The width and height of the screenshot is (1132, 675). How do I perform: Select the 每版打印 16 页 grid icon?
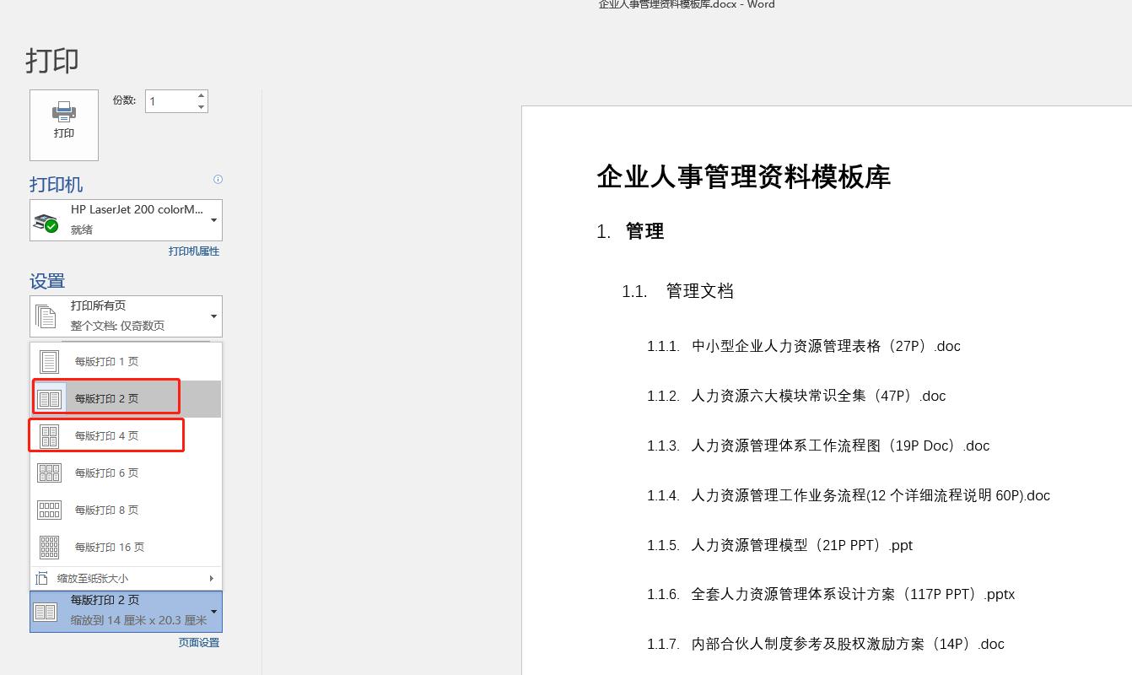[x=49, y=547]
